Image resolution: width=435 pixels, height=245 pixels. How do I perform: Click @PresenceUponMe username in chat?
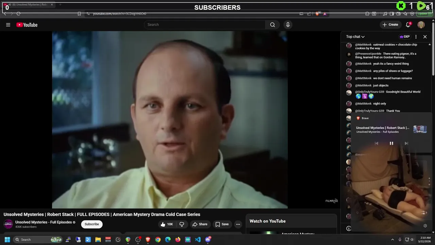coord(368,54)
